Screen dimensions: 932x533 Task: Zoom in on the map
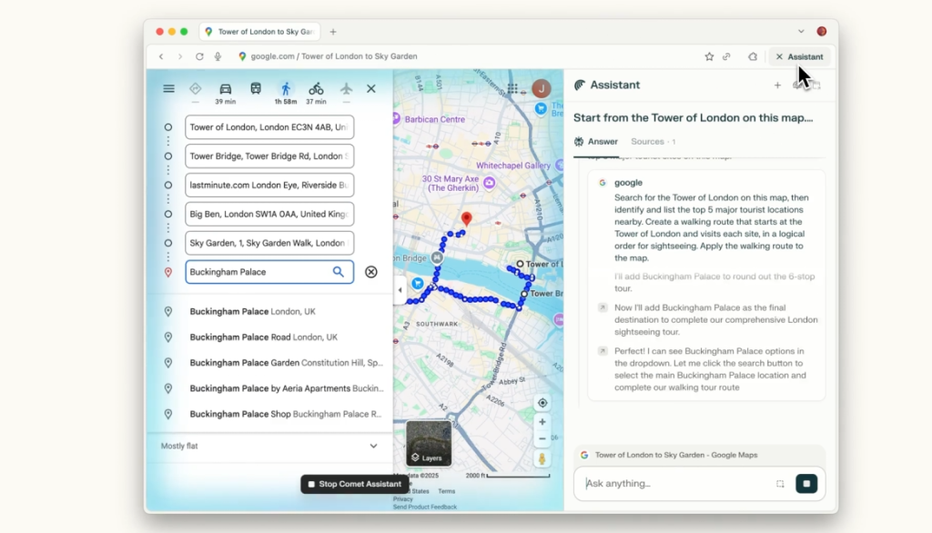(542, 422)
